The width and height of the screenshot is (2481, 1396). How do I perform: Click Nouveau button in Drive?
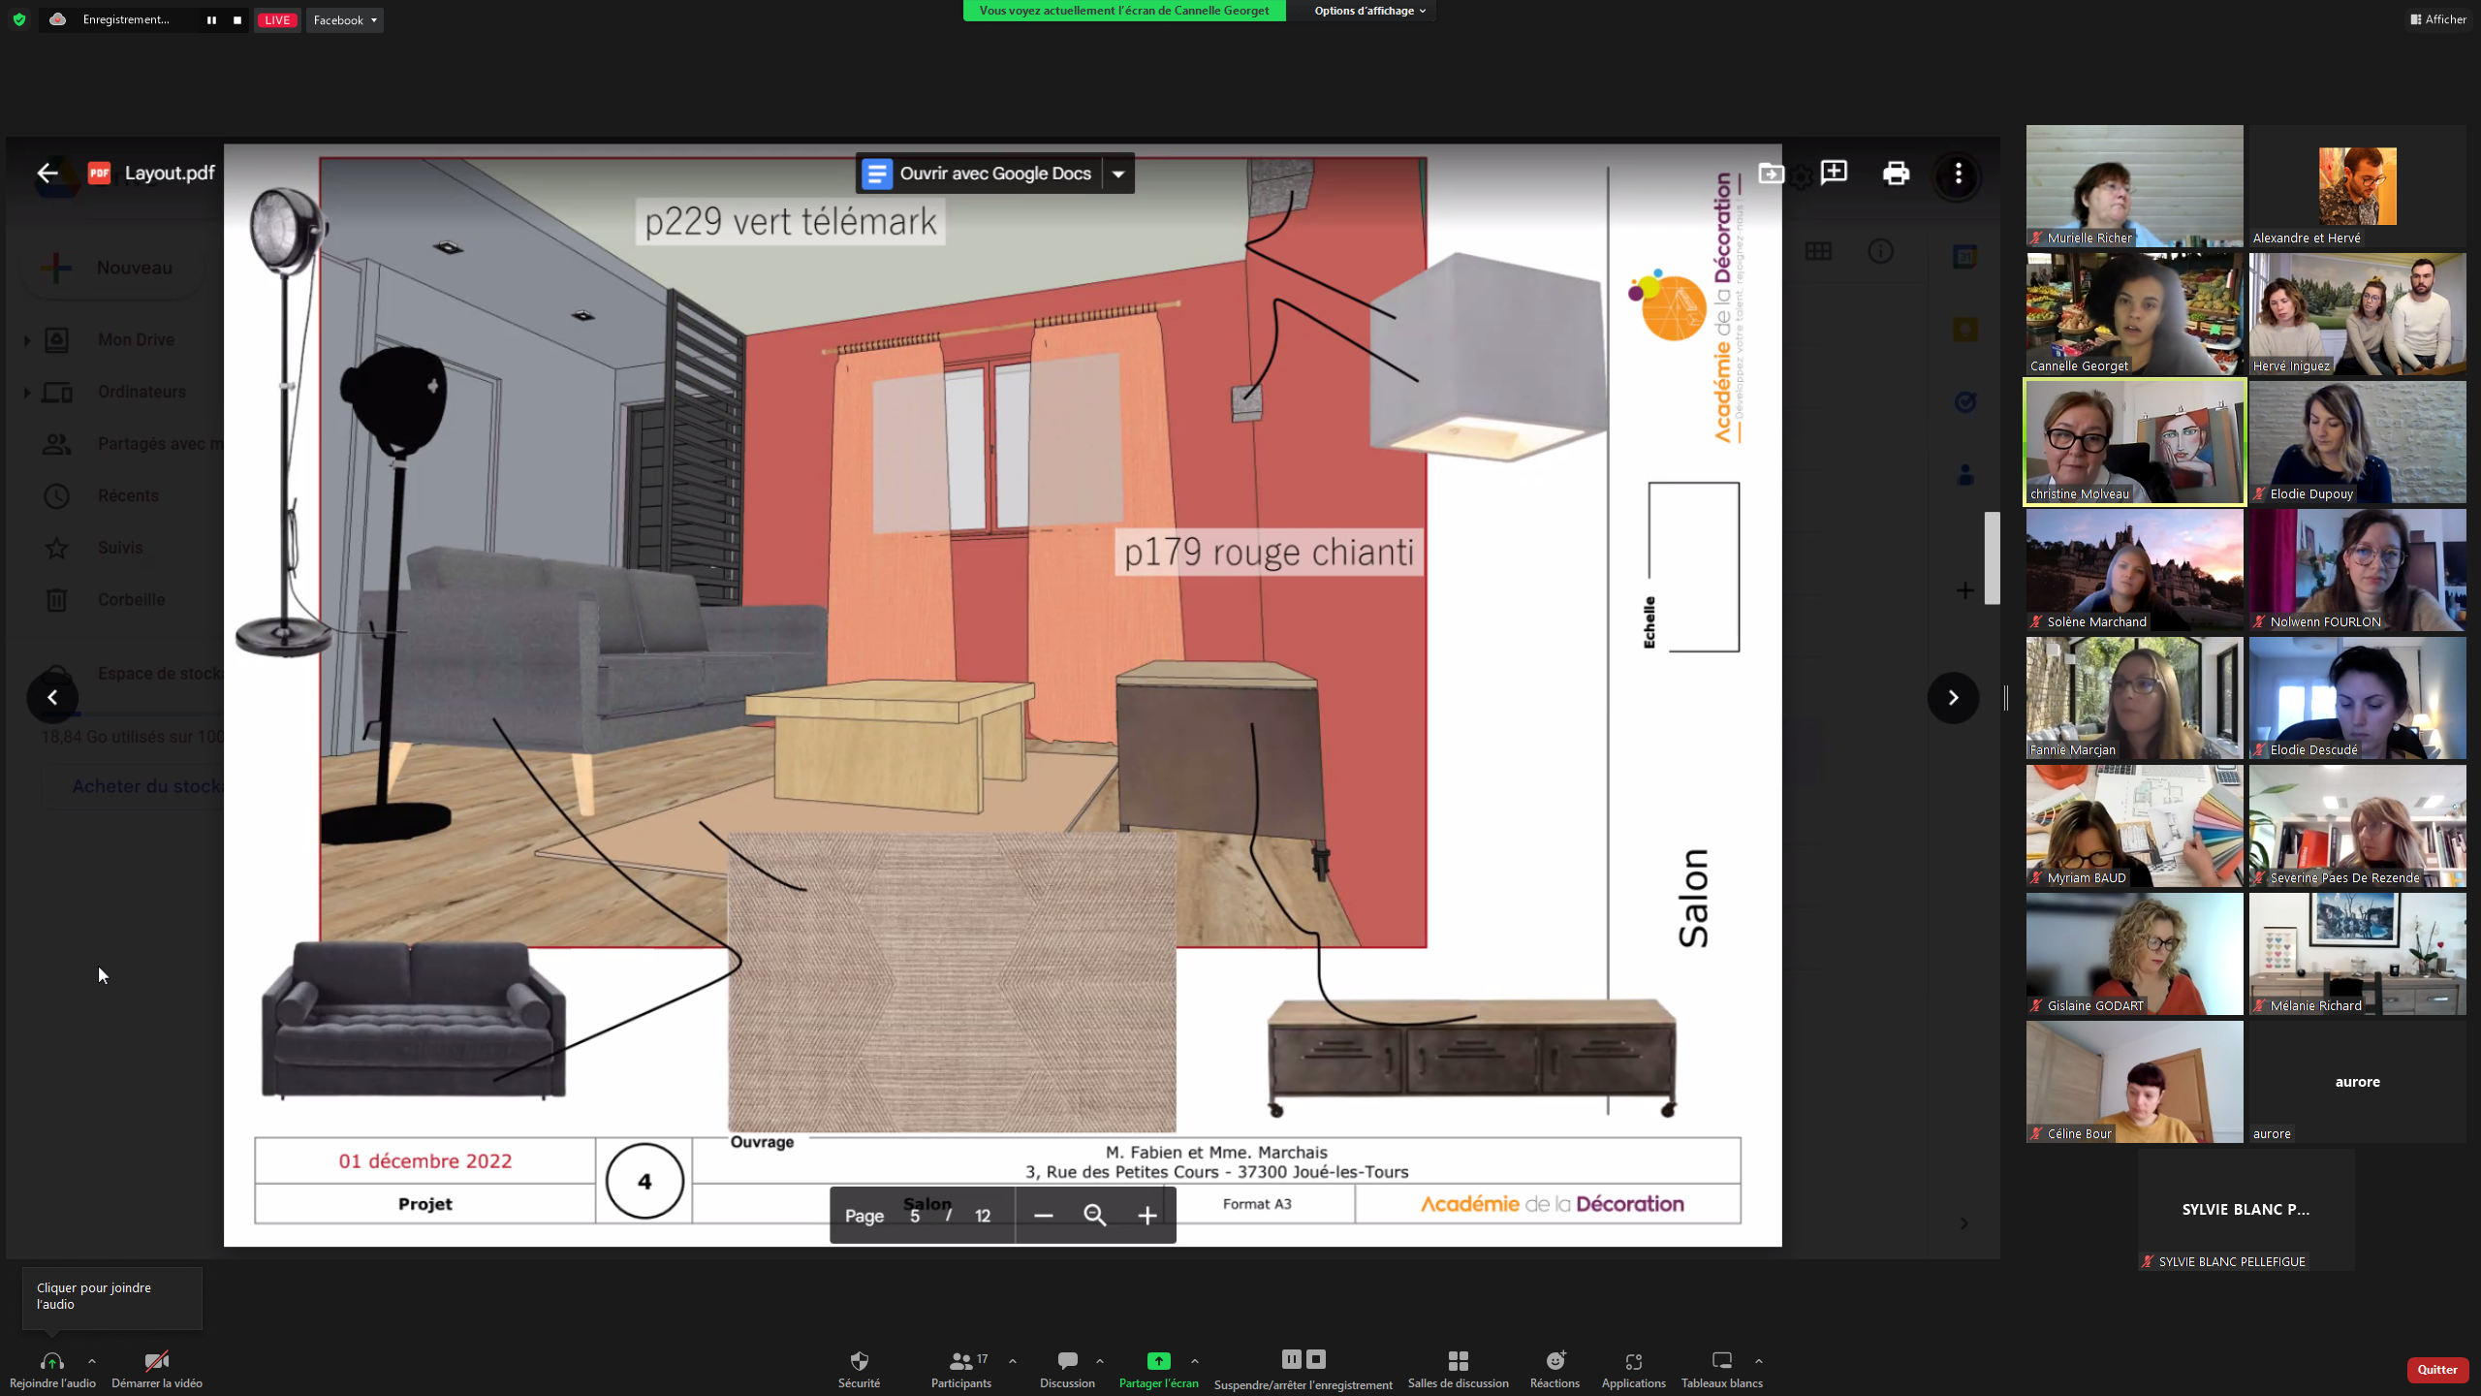(x=111, y=268)
